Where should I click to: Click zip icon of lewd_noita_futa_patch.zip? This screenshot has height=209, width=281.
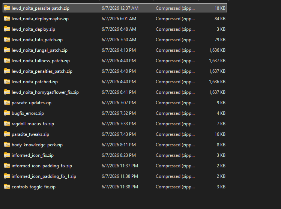(7, 40)
